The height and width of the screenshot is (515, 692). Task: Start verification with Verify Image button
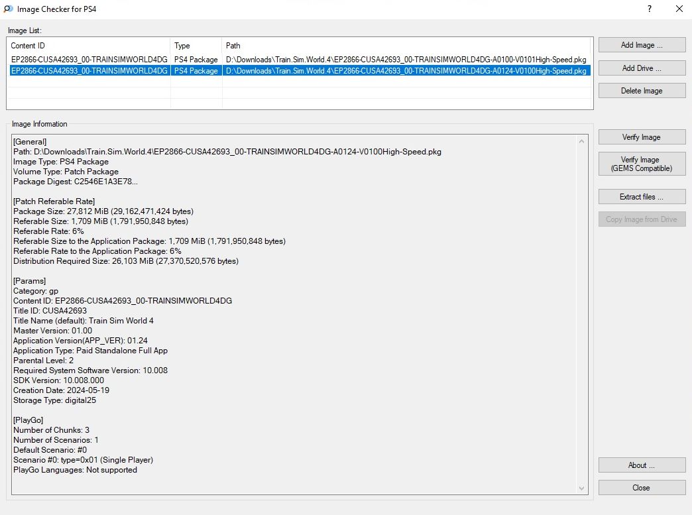642,137
